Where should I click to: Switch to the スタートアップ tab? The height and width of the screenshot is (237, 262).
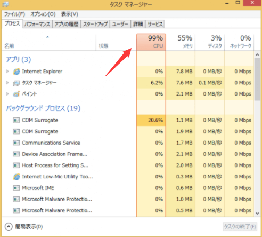pos(95,24)
